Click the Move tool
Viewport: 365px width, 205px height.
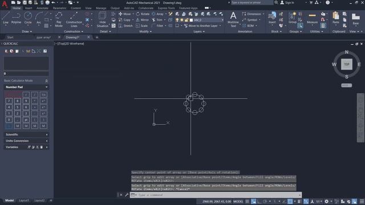coord(125,14)
